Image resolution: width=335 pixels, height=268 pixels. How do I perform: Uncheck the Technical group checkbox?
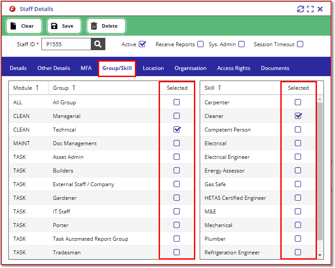pyautogui.click(x=177, y=129)
